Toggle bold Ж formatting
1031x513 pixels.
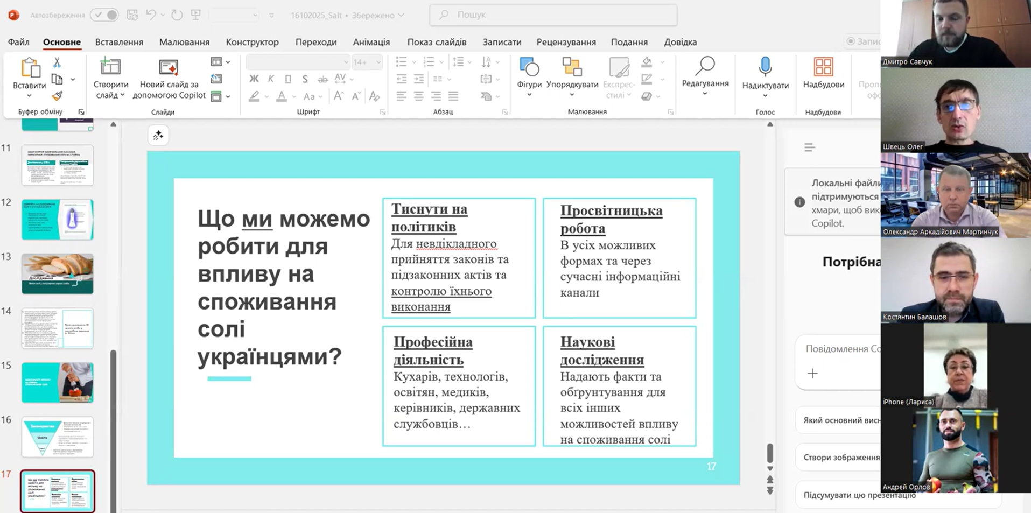pyautogui.click(x=254, y=79)
